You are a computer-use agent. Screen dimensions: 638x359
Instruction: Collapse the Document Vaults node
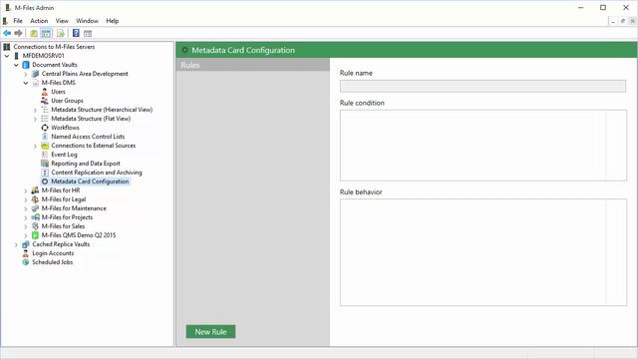tap(16, 65)
